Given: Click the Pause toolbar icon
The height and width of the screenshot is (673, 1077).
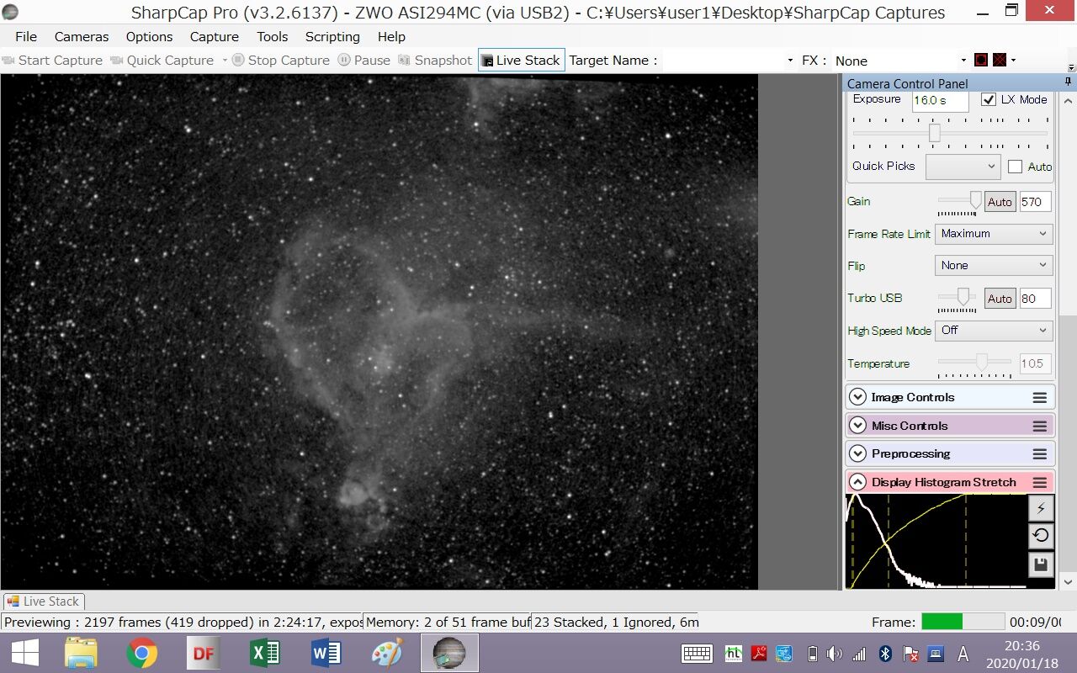Looking at the screenshot, I should coord(344,60).
